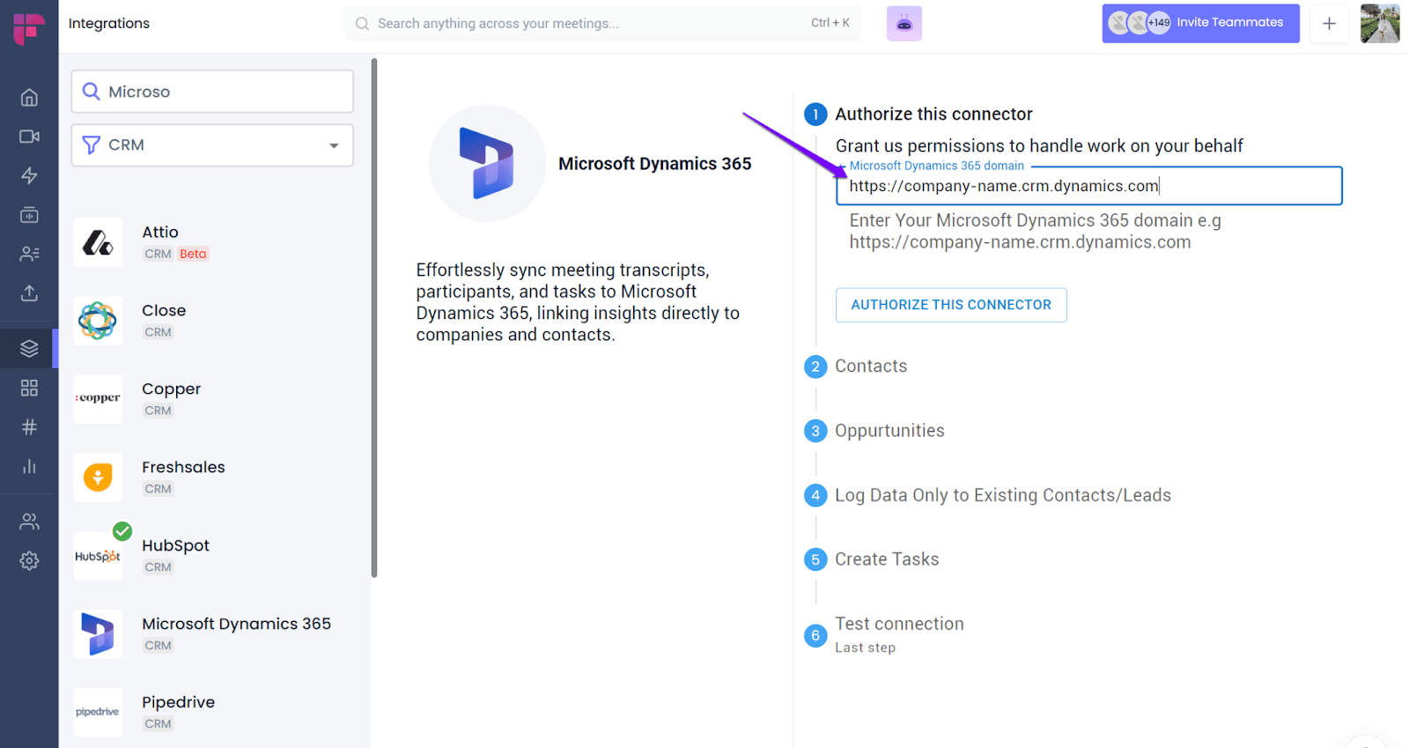Viewport: 1409px width, 748px height.
Task: Select Copper in the integrations list
Action: coord(171,389)
